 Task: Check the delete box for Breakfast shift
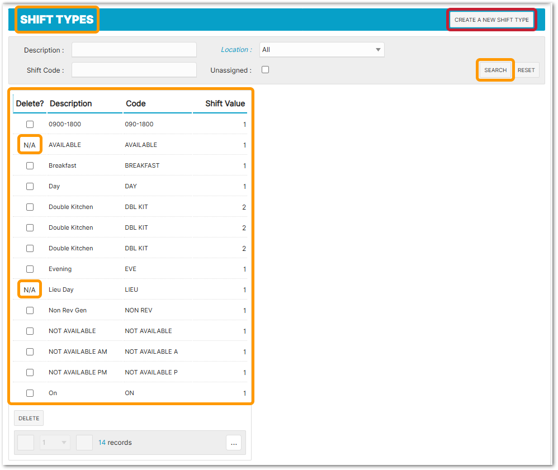30,165
